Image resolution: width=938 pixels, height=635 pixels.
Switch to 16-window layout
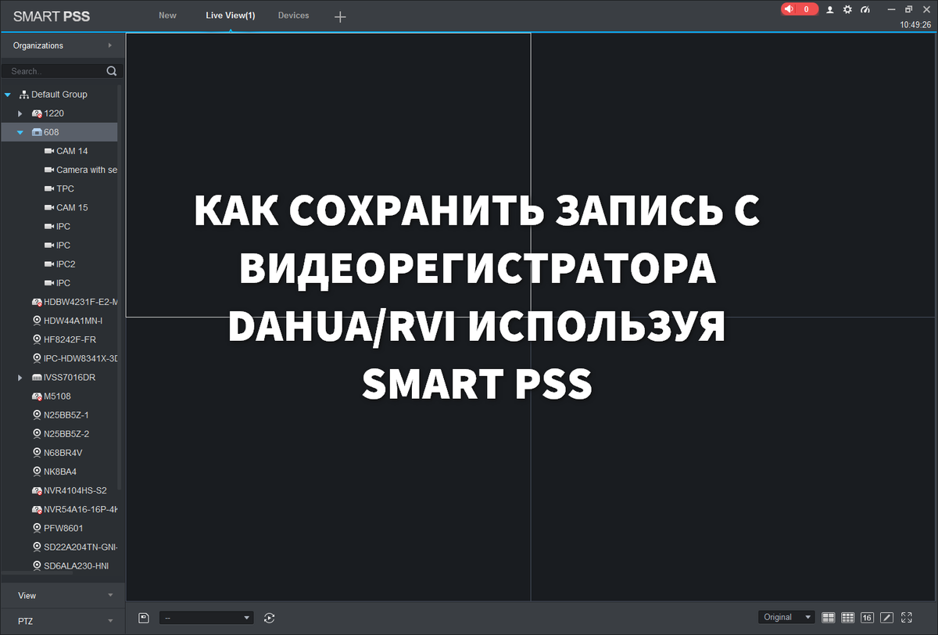[x=867, y=618]
